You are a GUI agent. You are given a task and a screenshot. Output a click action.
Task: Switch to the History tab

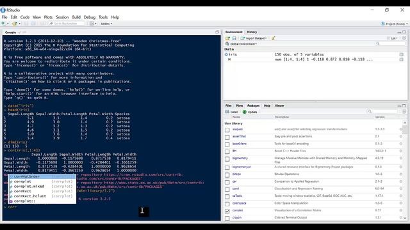[x=252, y=32]
